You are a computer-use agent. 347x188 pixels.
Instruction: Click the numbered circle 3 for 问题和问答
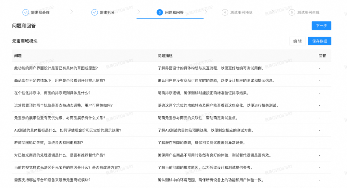click(x=159, y=12)
